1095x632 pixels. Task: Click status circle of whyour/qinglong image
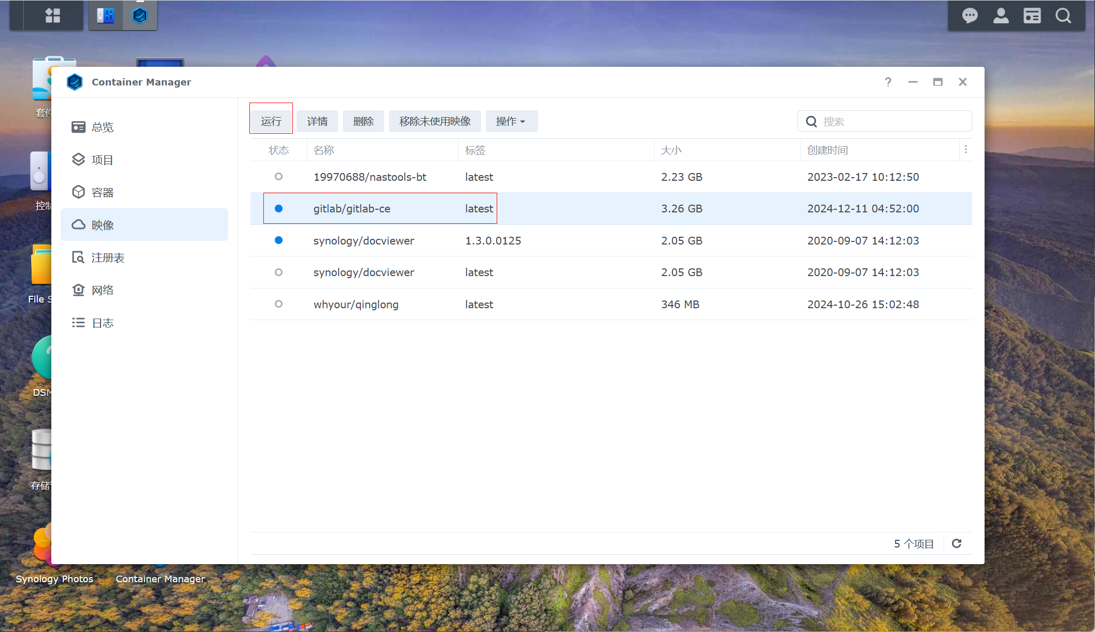click(x=278, y=304)
